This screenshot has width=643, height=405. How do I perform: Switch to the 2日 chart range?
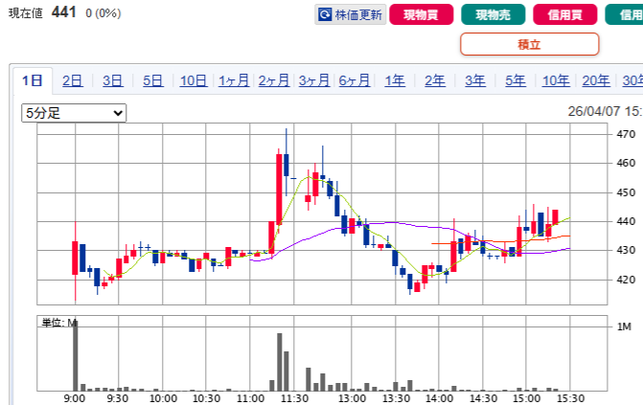click(x=73, y=80)
